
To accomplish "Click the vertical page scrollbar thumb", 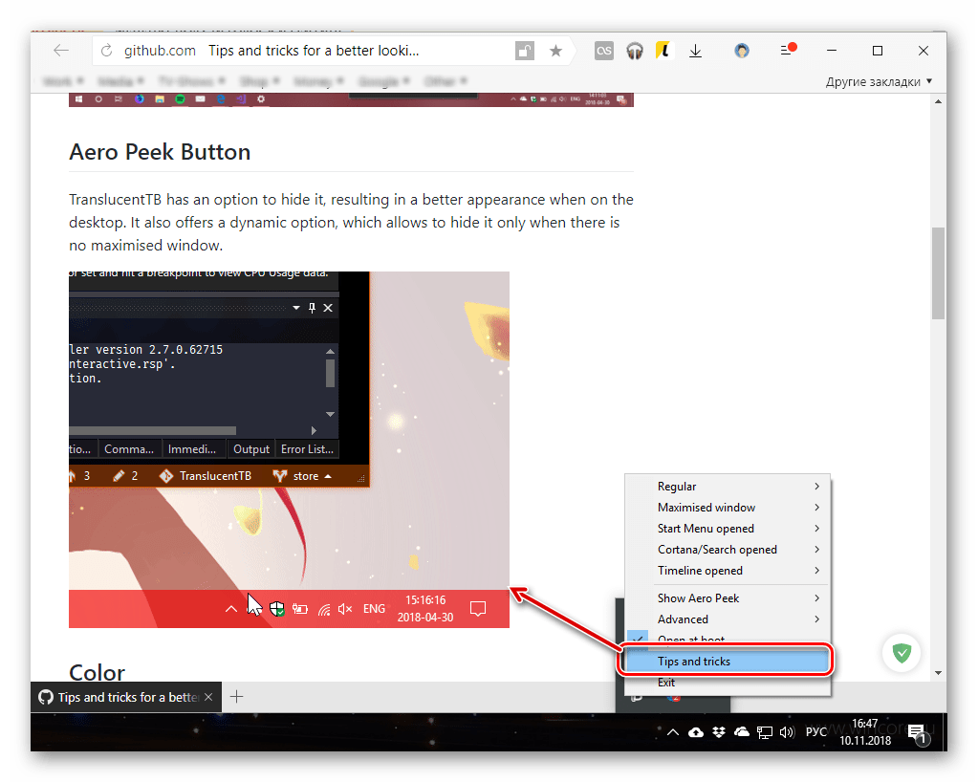I will [x=939, y=272].
